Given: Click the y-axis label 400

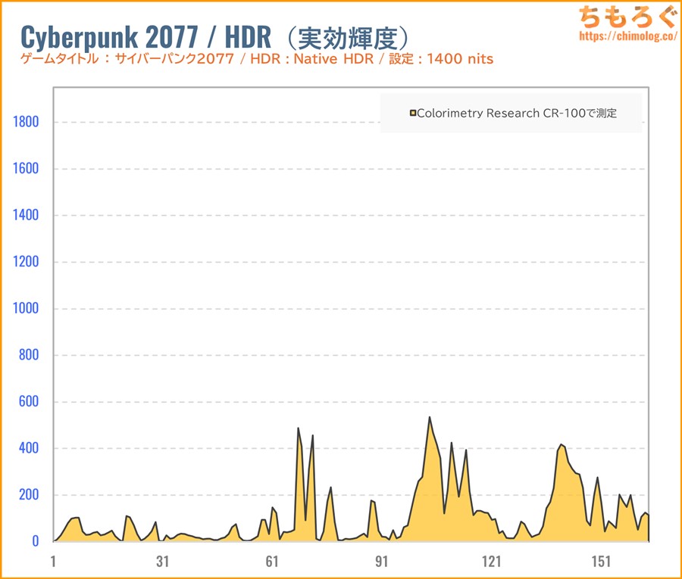Looking at the screenshot, I should tap(29, 448).
